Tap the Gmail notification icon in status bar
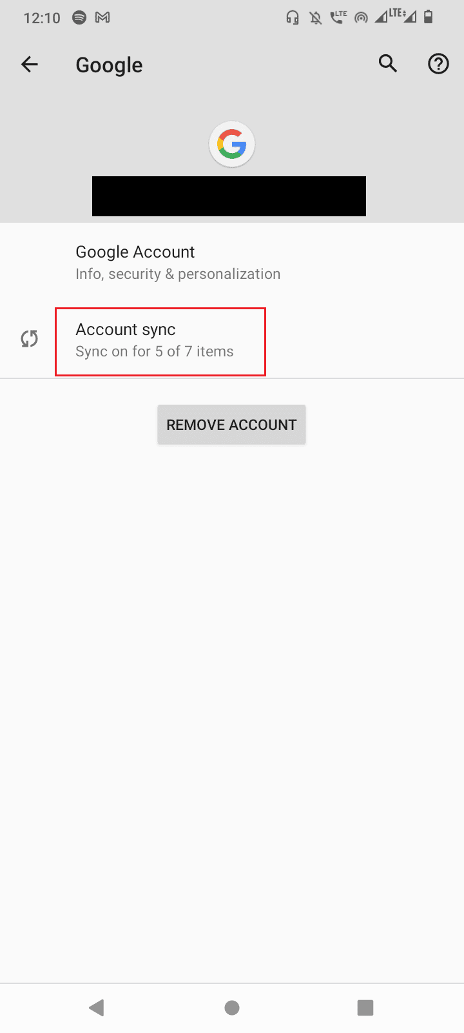Image resolution: width=464 pixels, height=1033 pixels. [102, 18]
